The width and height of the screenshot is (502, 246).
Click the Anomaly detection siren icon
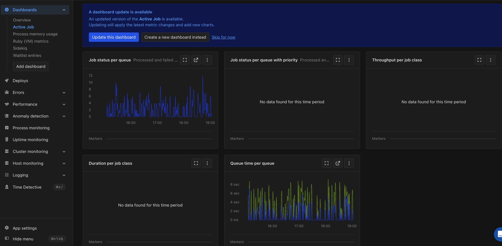click(7, 116)
